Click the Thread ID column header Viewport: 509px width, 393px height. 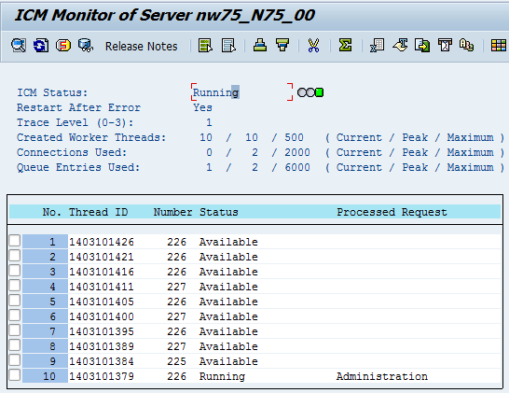tap(98, 212)
